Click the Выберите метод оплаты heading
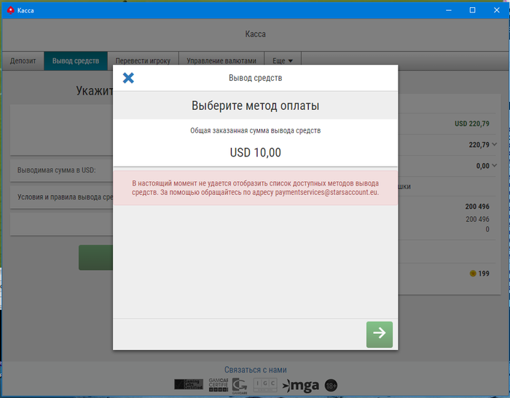510x398 pixels. click(x=255, y=106)
